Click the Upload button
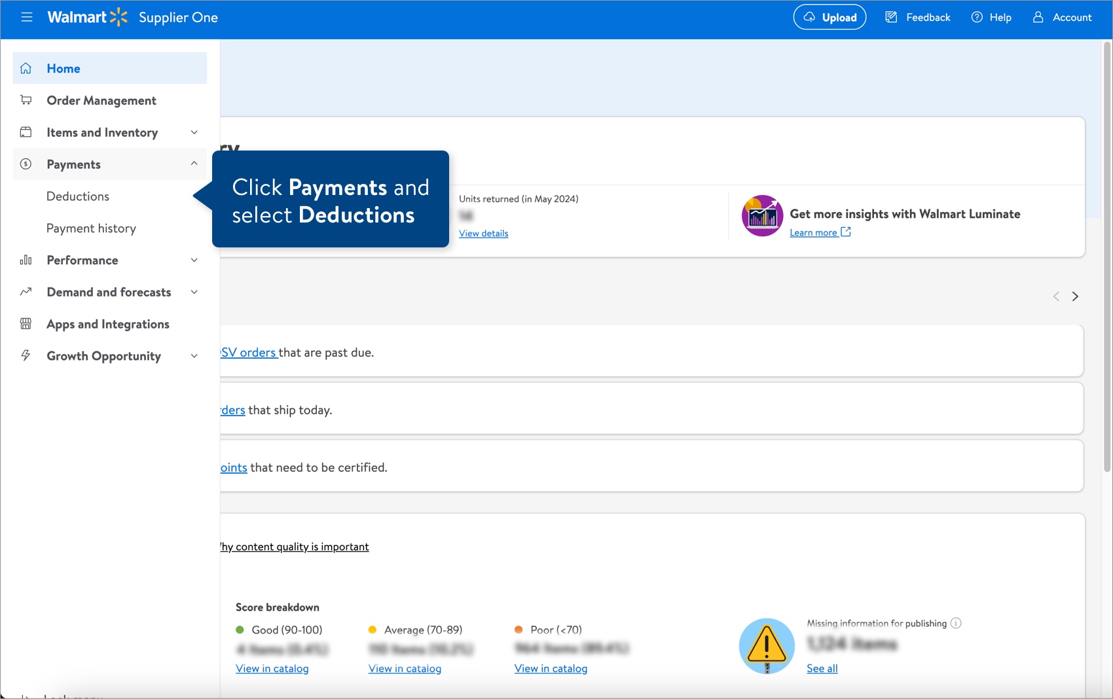 830,17
